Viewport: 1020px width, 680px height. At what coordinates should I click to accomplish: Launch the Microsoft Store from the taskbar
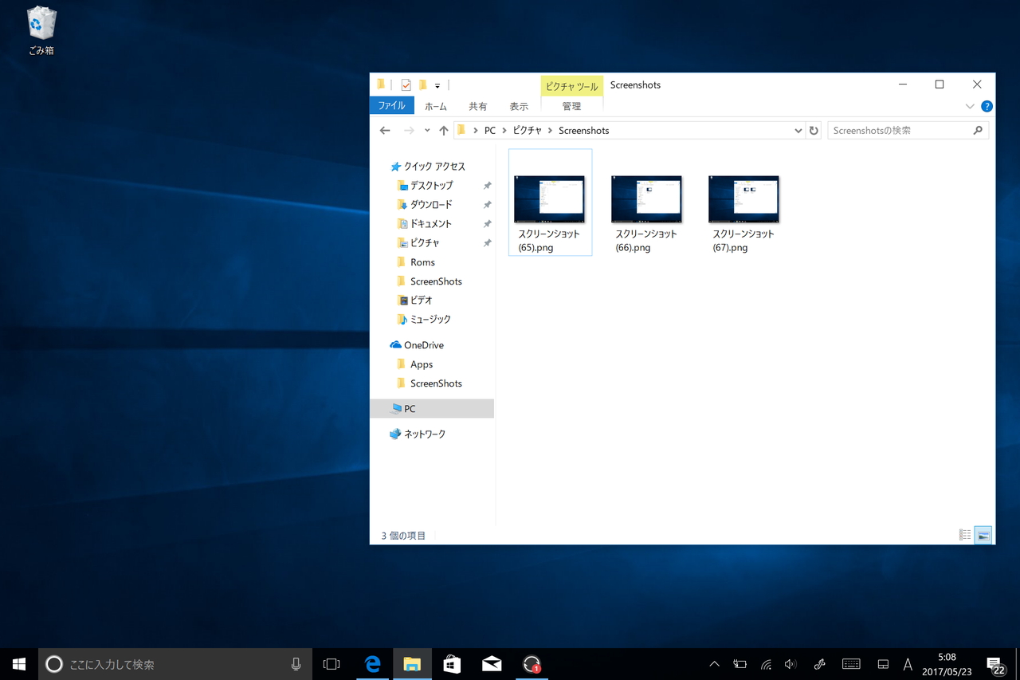click(x=452, y=663)
